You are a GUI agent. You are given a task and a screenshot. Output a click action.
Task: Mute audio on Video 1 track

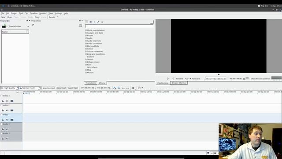click(7, 120)
